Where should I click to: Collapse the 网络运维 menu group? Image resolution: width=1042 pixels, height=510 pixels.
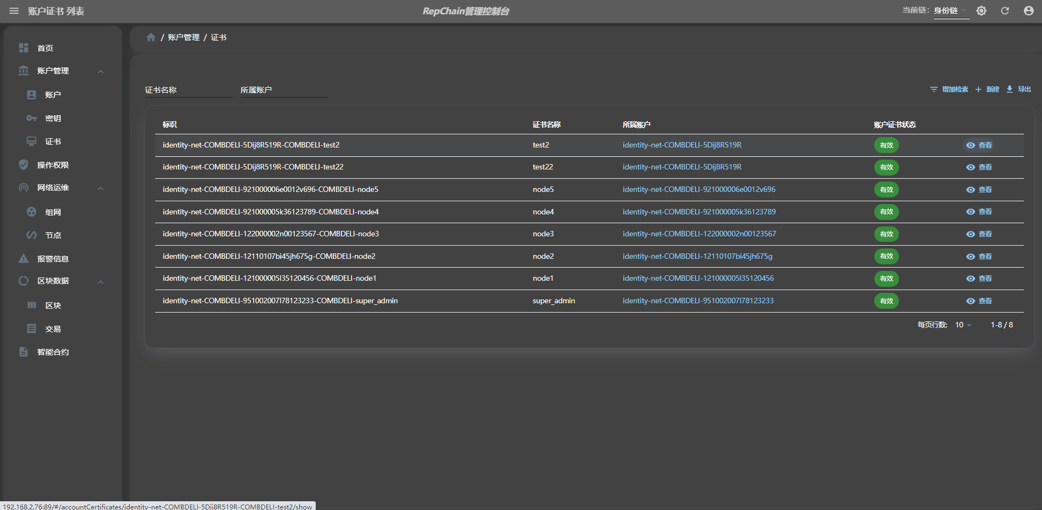click(x=101, y=188)
